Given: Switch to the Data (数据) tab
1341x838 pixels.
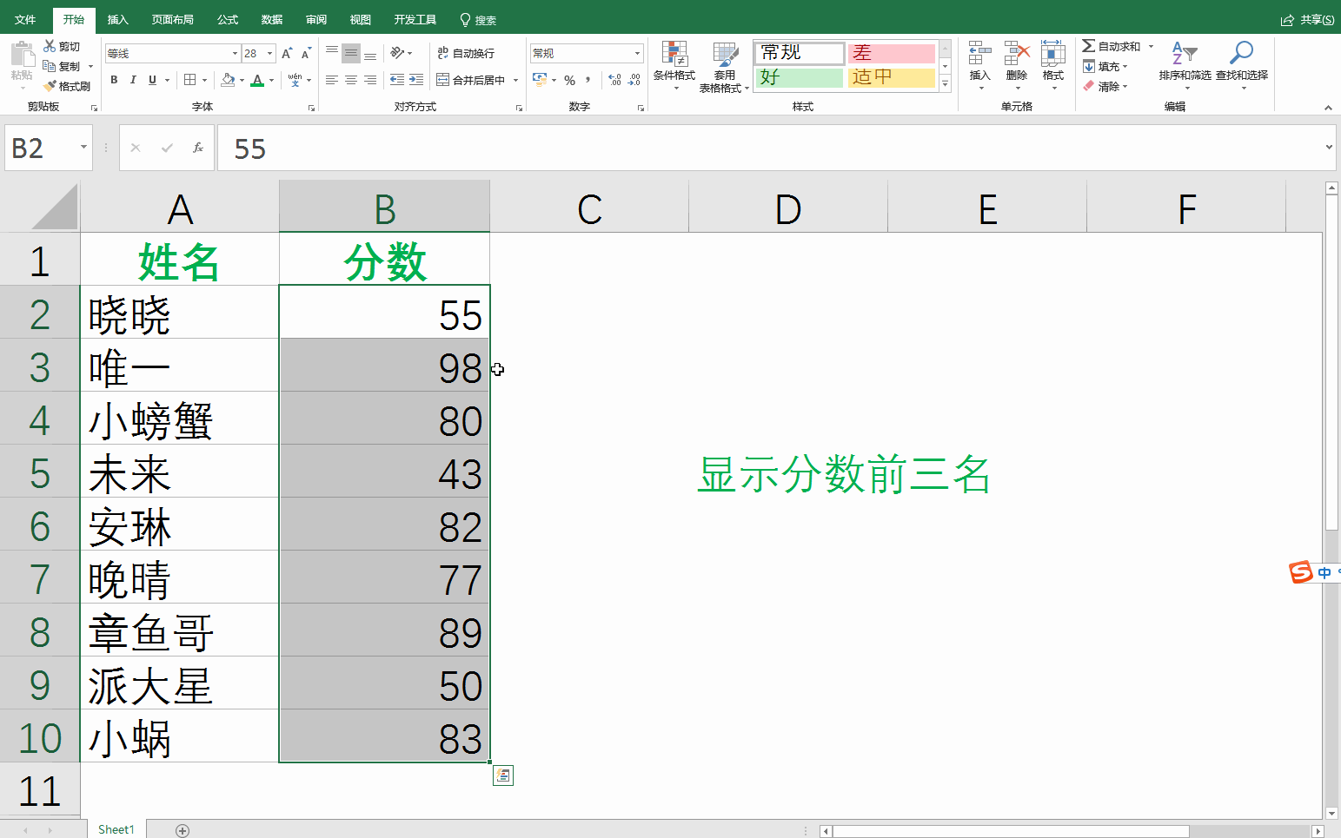Looking at the screenshot, I should 272,19.
